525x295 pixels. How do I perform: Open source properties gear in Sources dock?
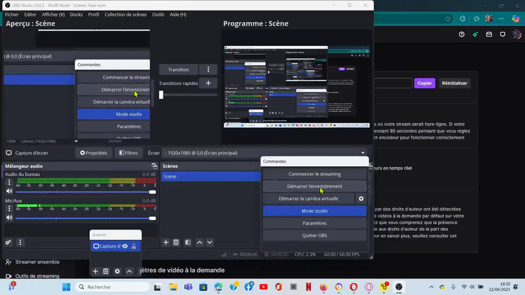point(117,271)
